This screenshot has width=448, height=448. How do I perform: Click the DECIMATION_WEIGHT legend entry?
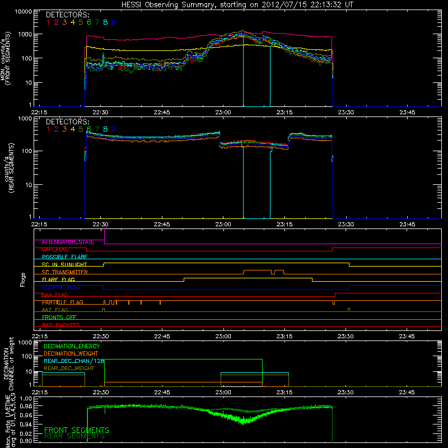pyautogui.click(x=71, y=353)
